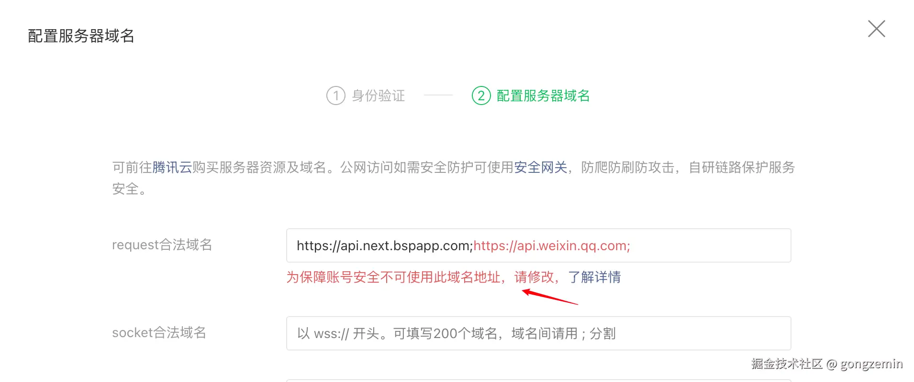Click the red warning 为保障账号安全不可使用此域名地址
This screenshot has width=914, height=382.
click(393, 277)
